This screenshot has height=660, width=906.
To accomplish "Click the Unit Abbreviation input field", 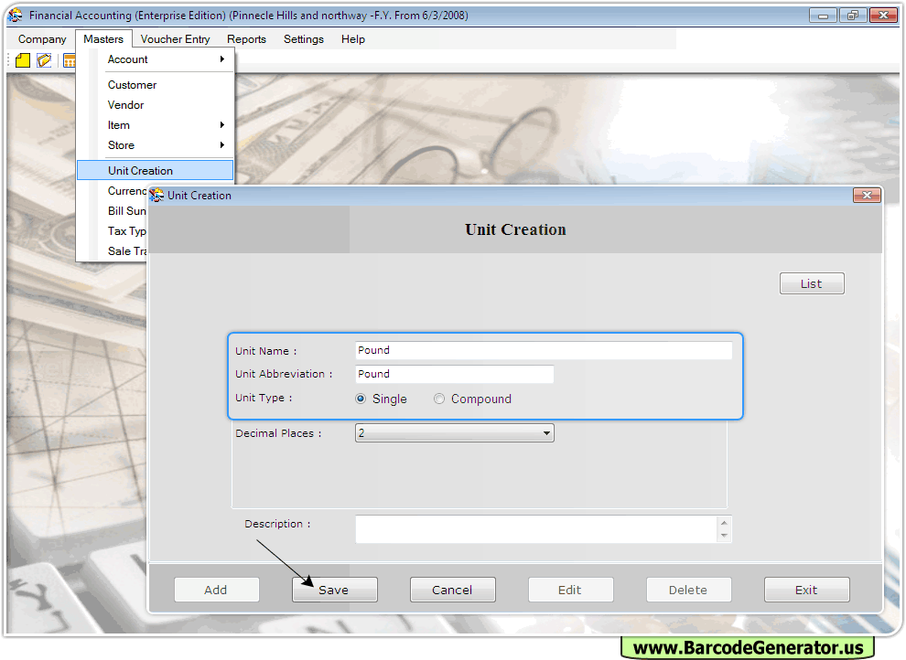I will [x=455, y=374].
